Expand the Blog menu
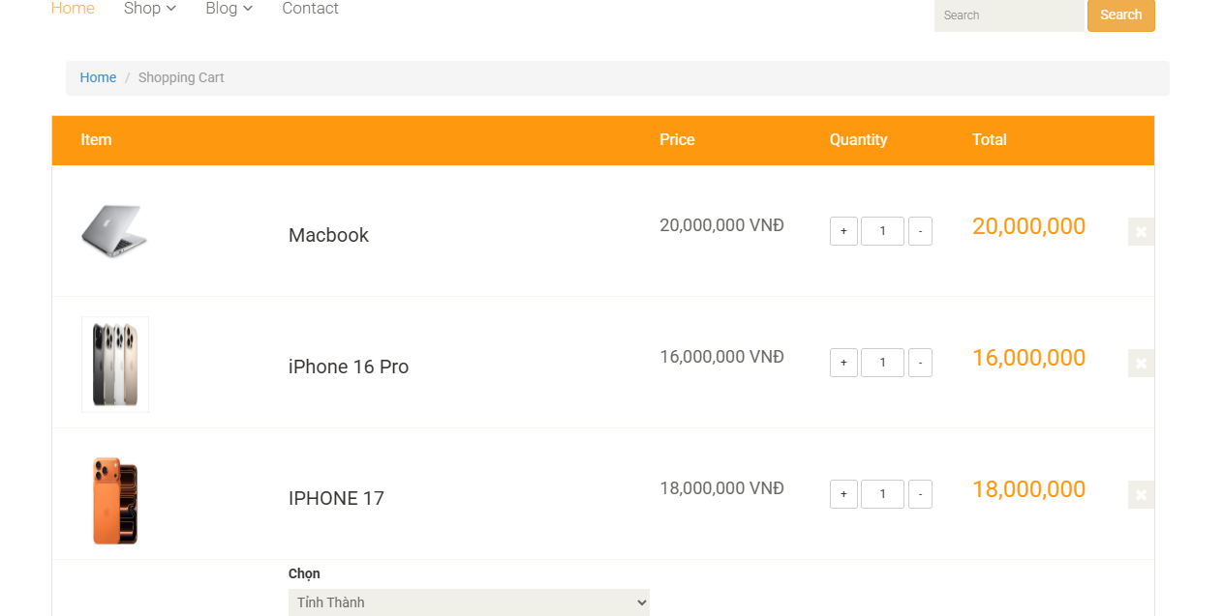The height and width of the screenshot is (616, 1224). tap(229, 9)
